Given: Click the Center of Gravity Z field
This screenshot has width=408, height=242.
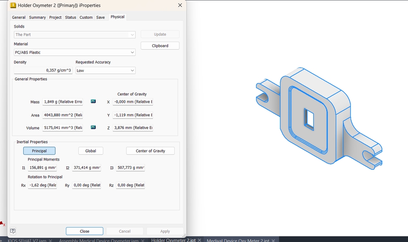Looking at the screenshot, I should tap(133, 128).
